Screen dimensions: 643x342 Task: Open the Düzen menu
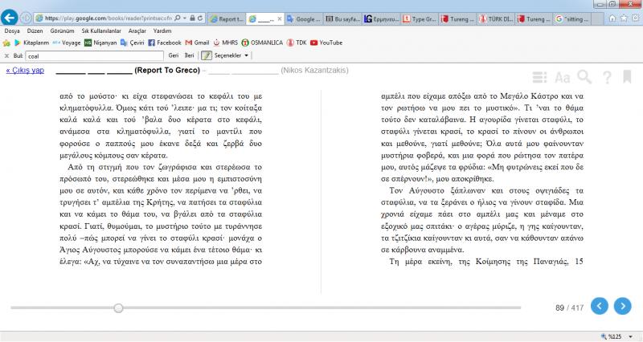(x=35, y=31)
